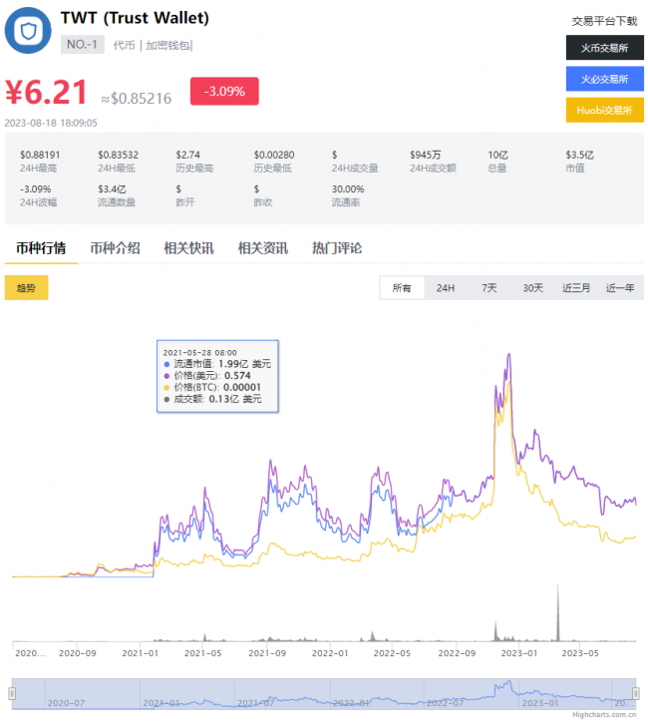Click the purple 价格(美元) legend dot
Image resolution: width=648 pixels, height=721 pixels.
coord(166,376)
